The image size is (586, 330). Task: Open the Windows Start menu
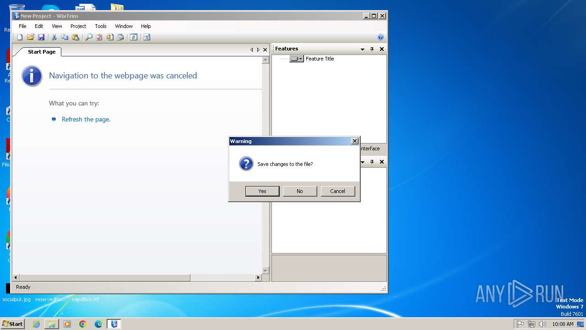(x=13, y=324)
